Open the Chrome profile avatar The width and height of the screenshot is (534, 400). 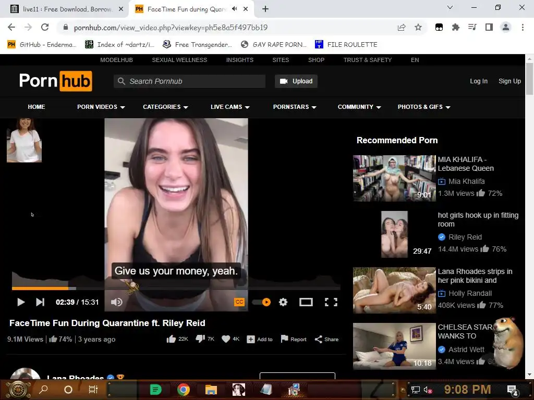506,27
